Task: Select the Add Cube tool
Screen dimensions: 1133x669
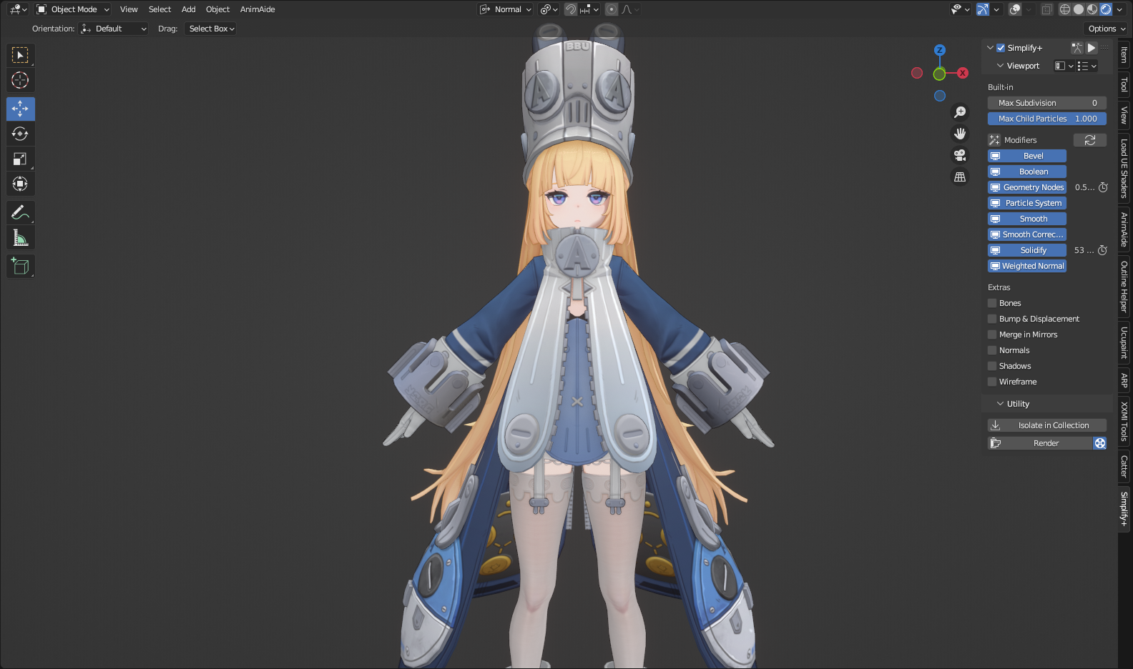Action: (x=20, y=266)
